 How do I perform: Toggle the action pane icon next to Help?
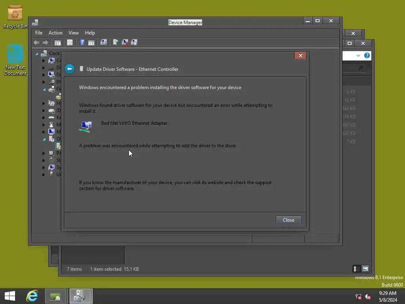pos(91,42)
